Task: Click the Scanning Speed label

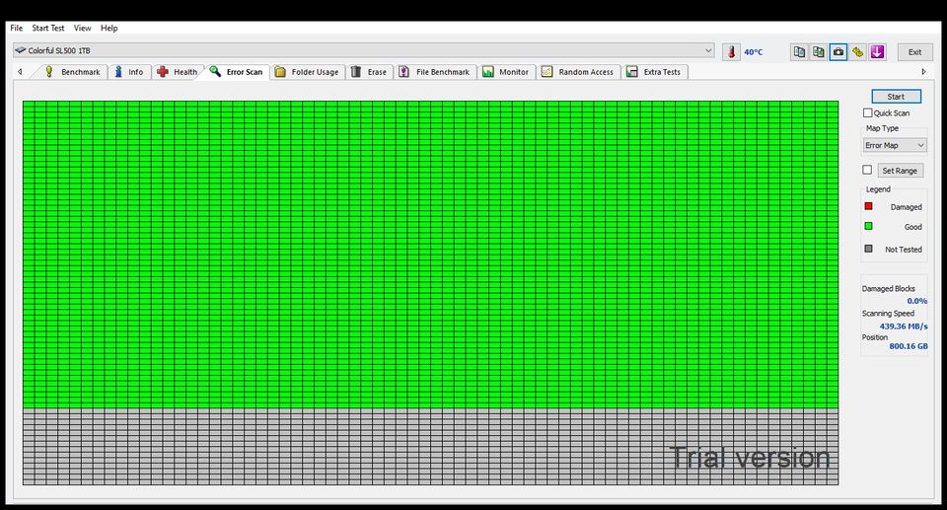Action: coord(888,314)
